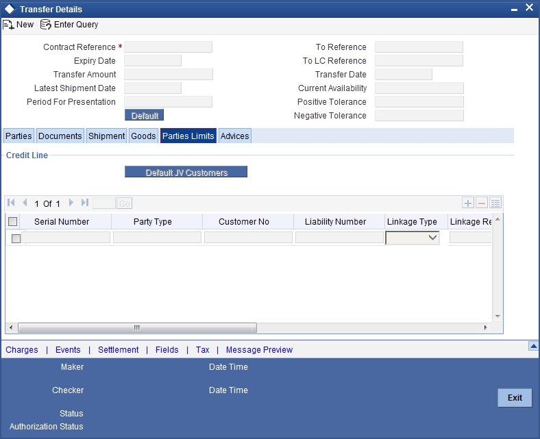Click the Expiry Date field
This screenshot has height=439, width=540.
click(x=153, y=60)
